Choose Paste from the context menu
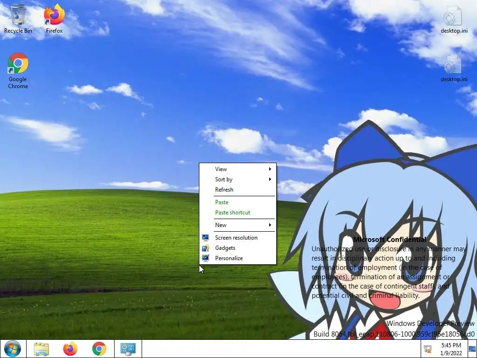Viewport: 477px width, 358px height. pos(238,202)
